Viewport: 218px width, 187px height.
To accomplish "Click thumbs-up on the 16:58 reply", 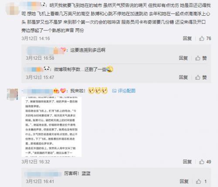I will (x=201, y=58).
